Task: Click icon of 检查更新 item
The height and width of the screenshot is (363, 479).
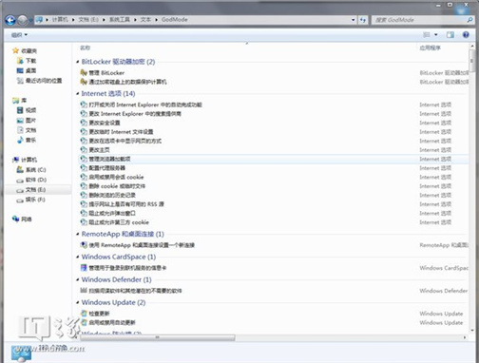Action: tap(84, 314)
